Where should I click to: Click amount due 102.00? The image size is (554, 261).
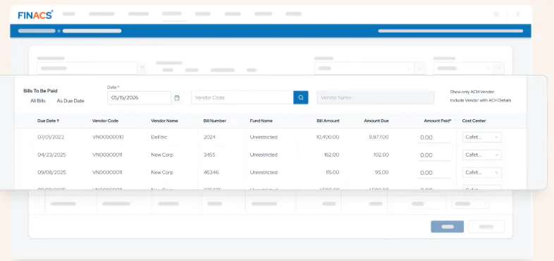[x=381, y=155]
